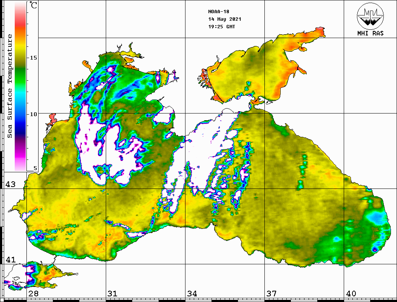Screen dimensions: 397x302
Task: Click the 10 mark on temperature scale
Action: pos(33,114)
